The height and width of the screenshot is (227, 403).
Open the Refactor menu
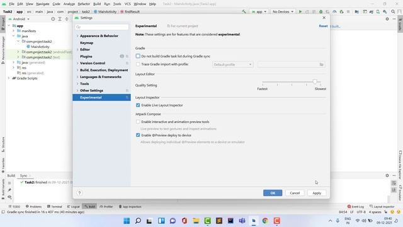[x=84, y=4]
